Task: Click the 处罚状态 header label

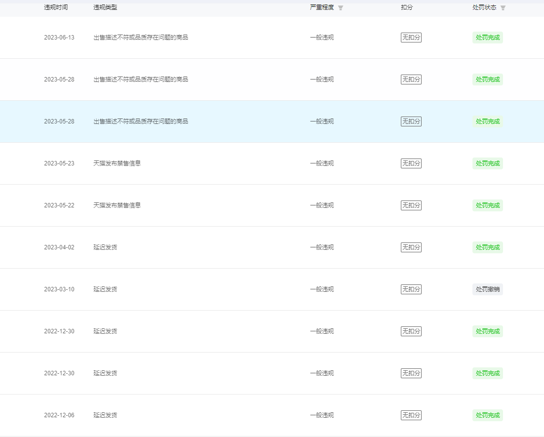Action: (x=484, y=7)
